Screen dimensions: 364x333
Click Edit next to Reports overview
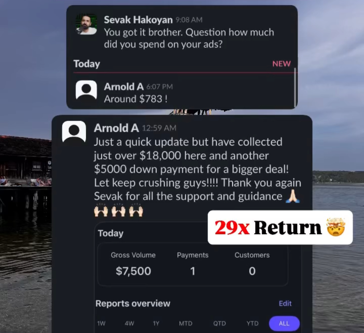point(285,303)
